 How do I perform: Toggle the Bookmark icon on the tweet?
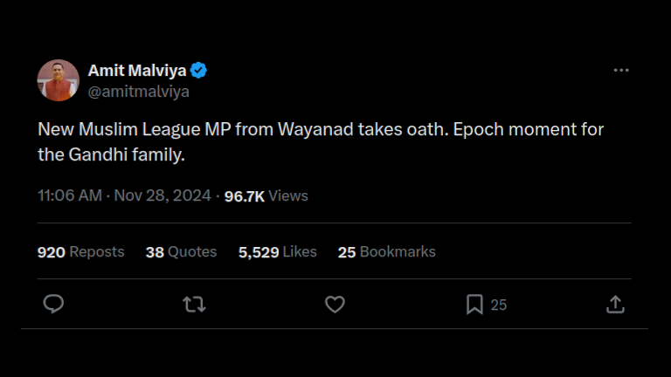coord(474,304)
